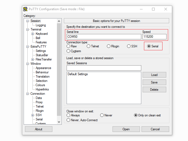This screenshot has height=141, width=188.
Task: Open the Data category
Action: (x=39, y=98)
